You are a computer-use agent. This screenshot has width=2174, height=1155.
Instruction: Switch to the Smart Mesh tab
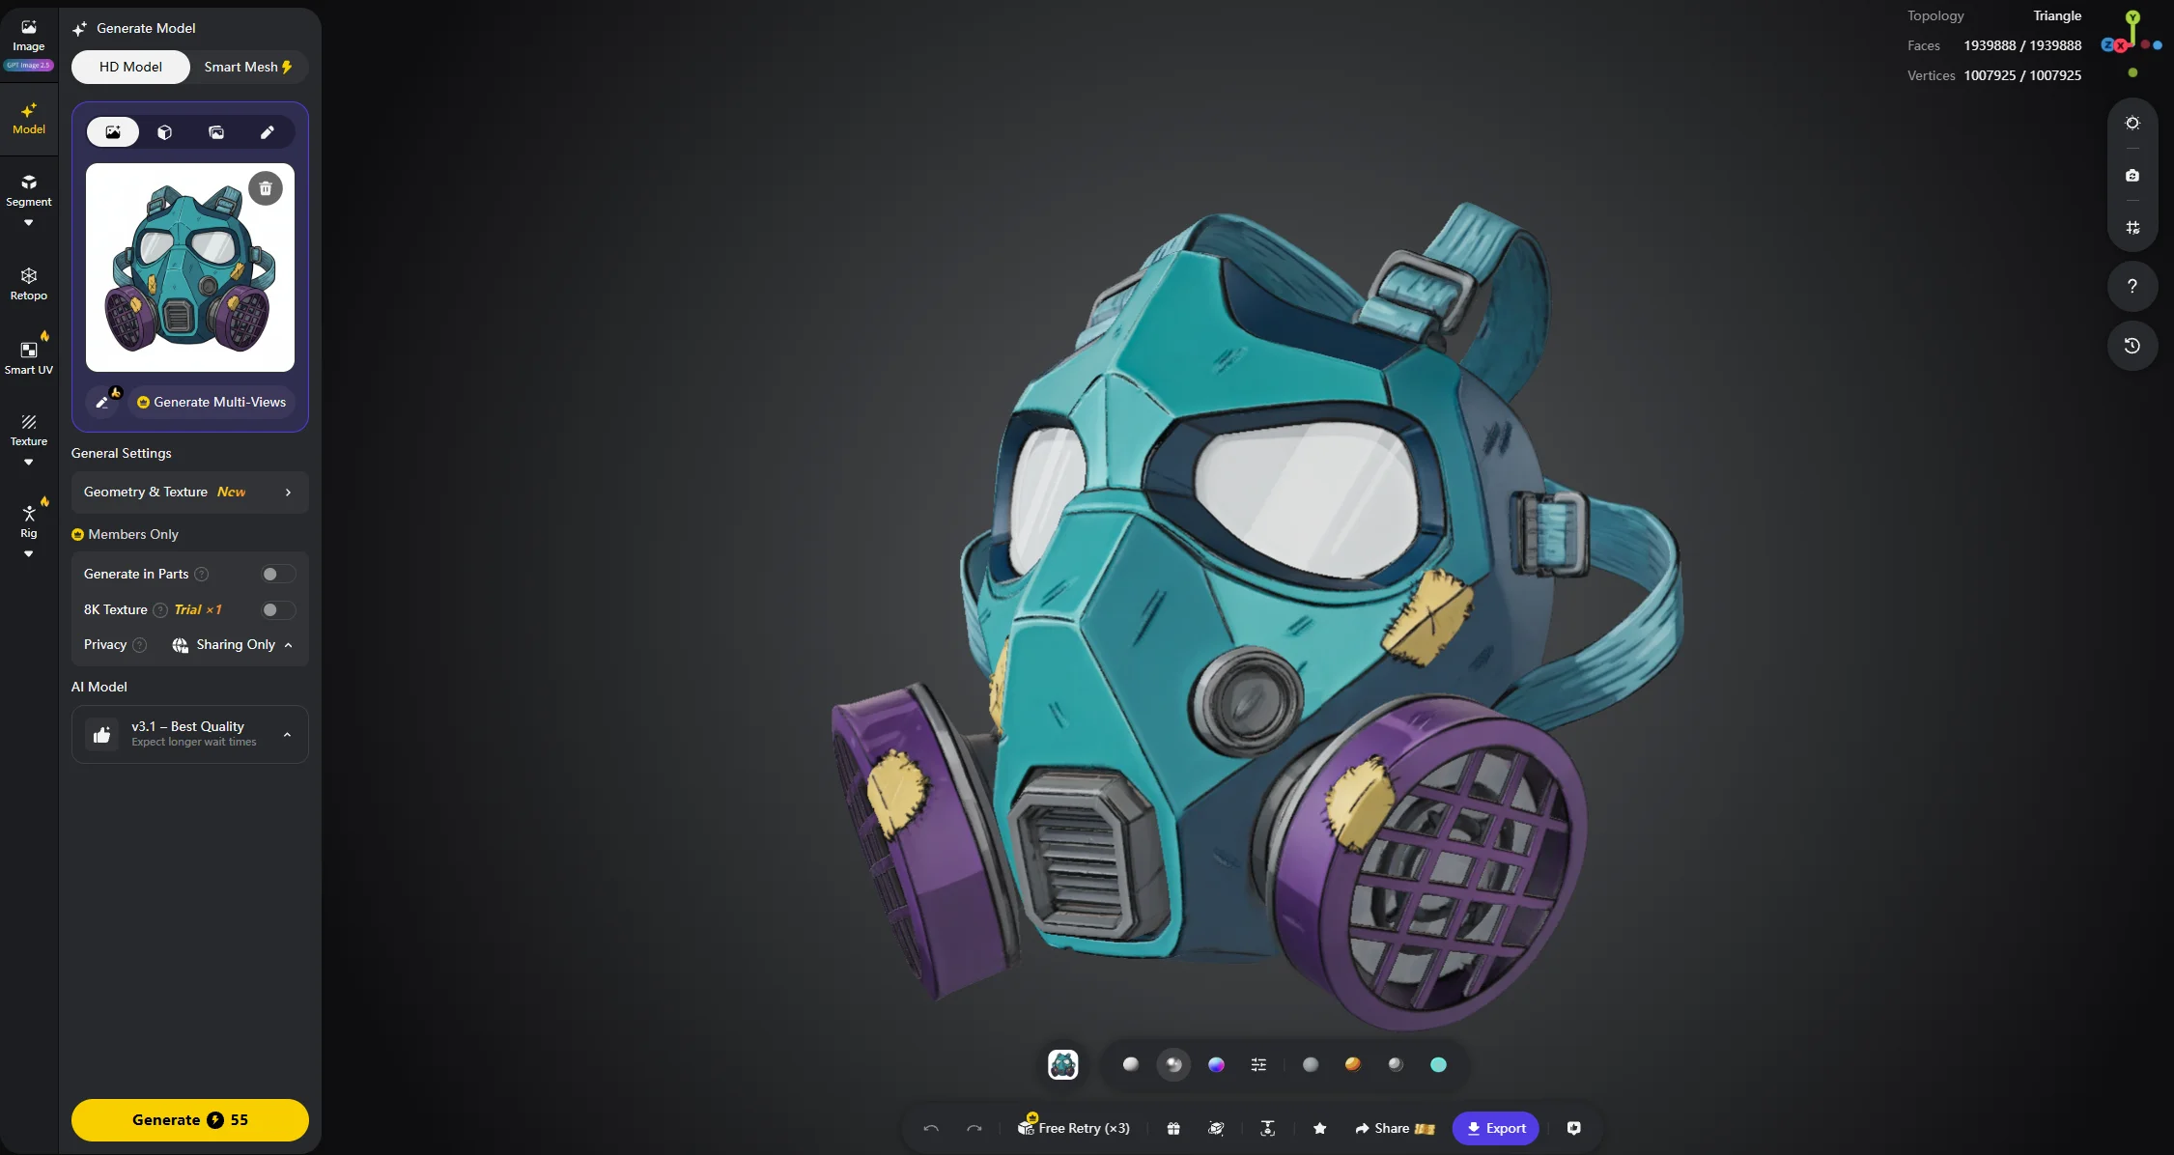tap(247, 67)
